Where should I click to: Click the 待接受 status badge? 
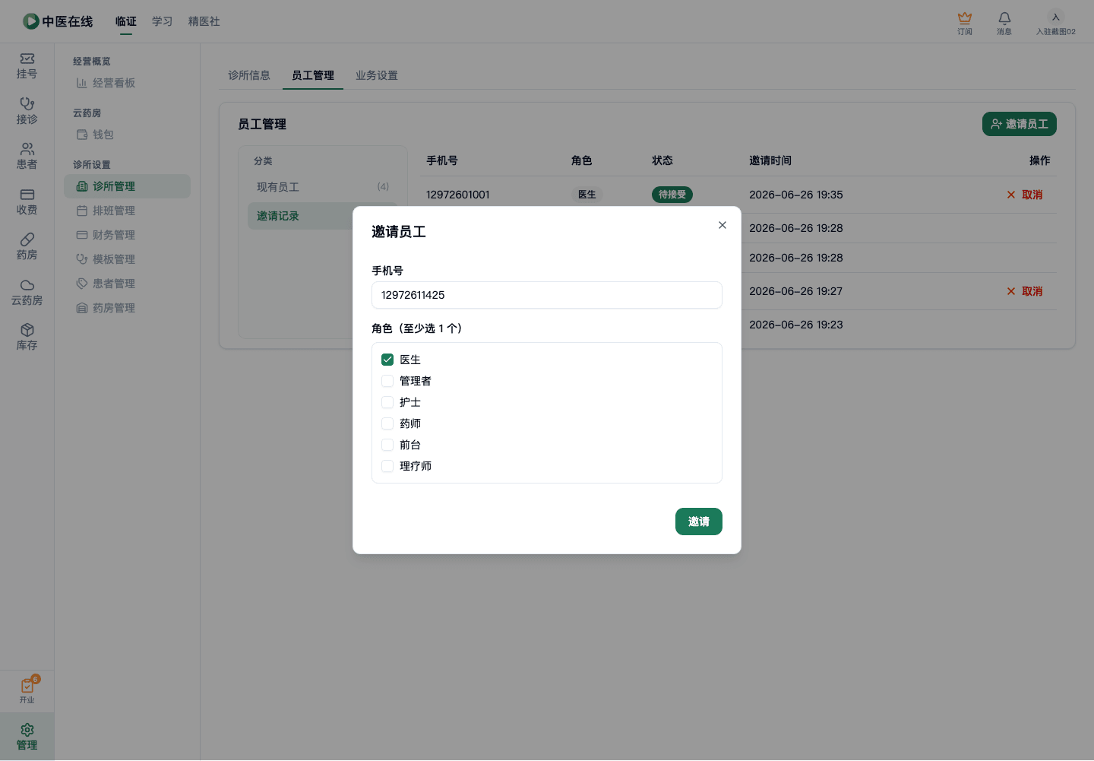coord(672,195)
